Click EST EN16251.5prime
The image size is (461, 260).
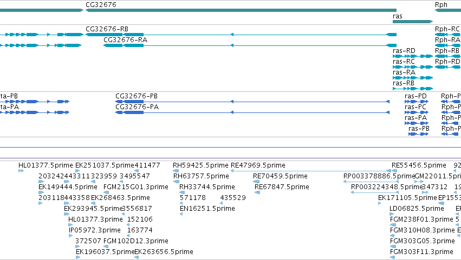207,209
